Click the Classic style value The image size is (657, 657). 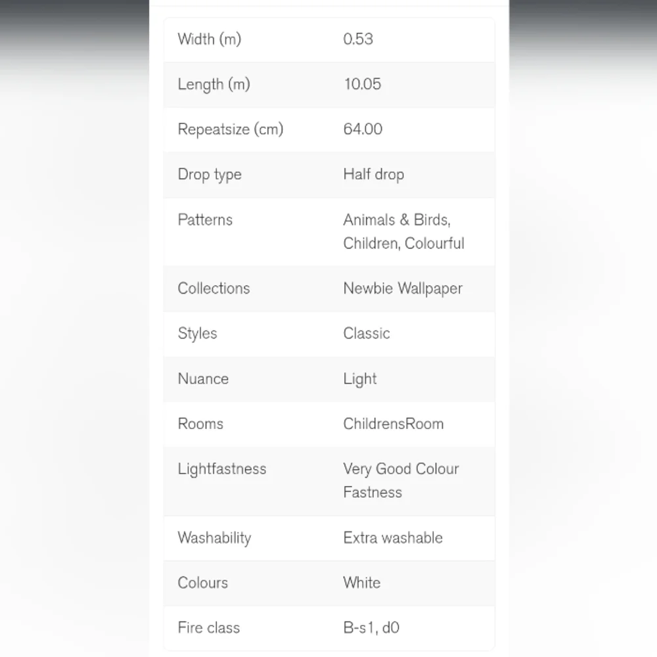point(367,334)
